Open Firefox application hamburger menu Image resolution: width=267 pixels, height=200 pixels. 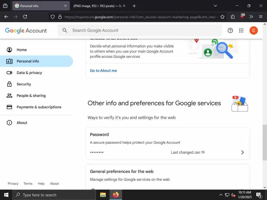[260, 17]
